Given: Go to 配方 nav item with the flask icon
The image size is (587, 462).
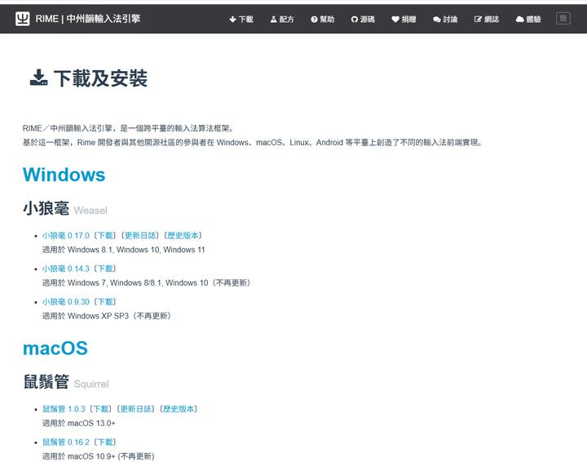Looking at the screenshot, I should tap(282, 19).
